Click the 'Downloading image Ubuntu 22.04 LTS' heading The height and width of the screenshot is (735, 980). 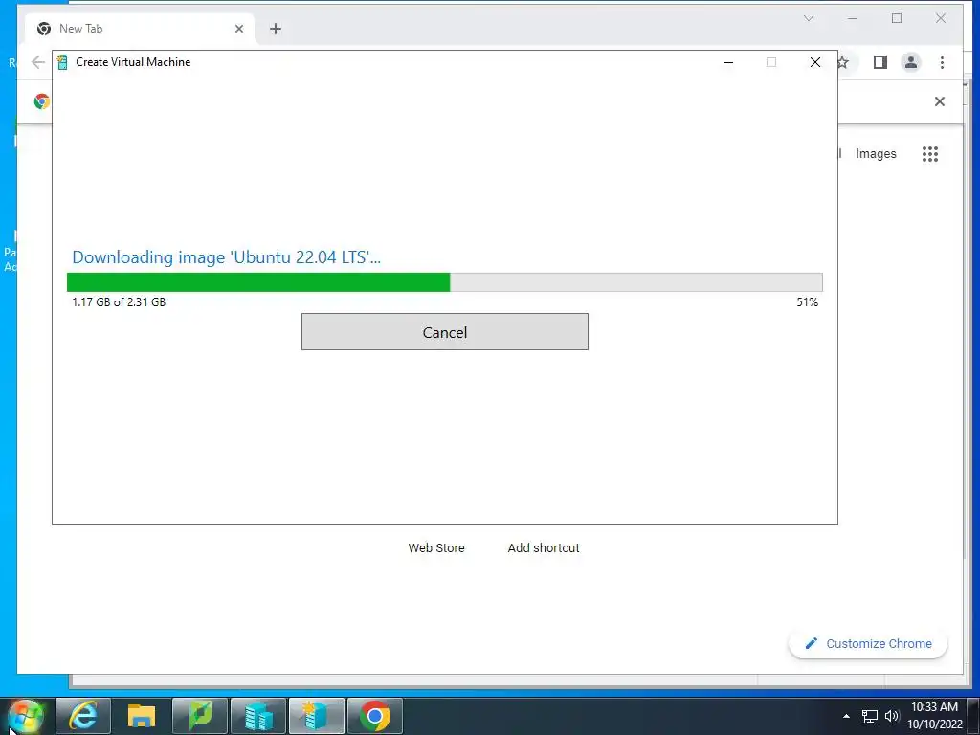(x=226, y=257)
